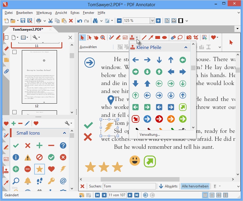Select the Arrow drawing tool
Image resolution: width=243 pixels, height=201 pixels.
tap(151, 37)
